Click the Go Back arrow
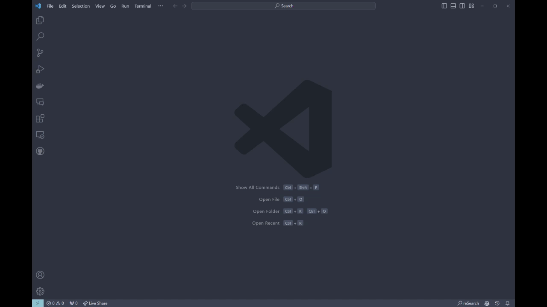 pos(175,6)
